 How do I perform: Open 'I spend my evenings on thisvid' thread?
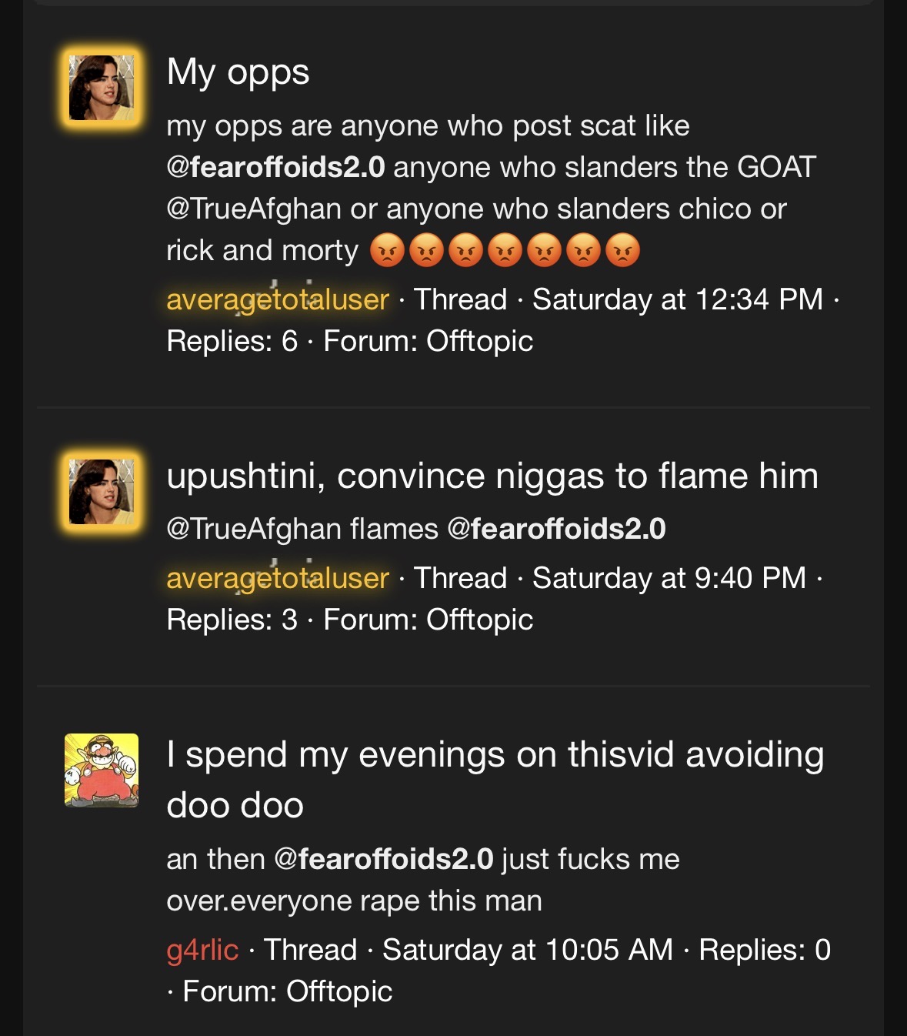[495, 780]
